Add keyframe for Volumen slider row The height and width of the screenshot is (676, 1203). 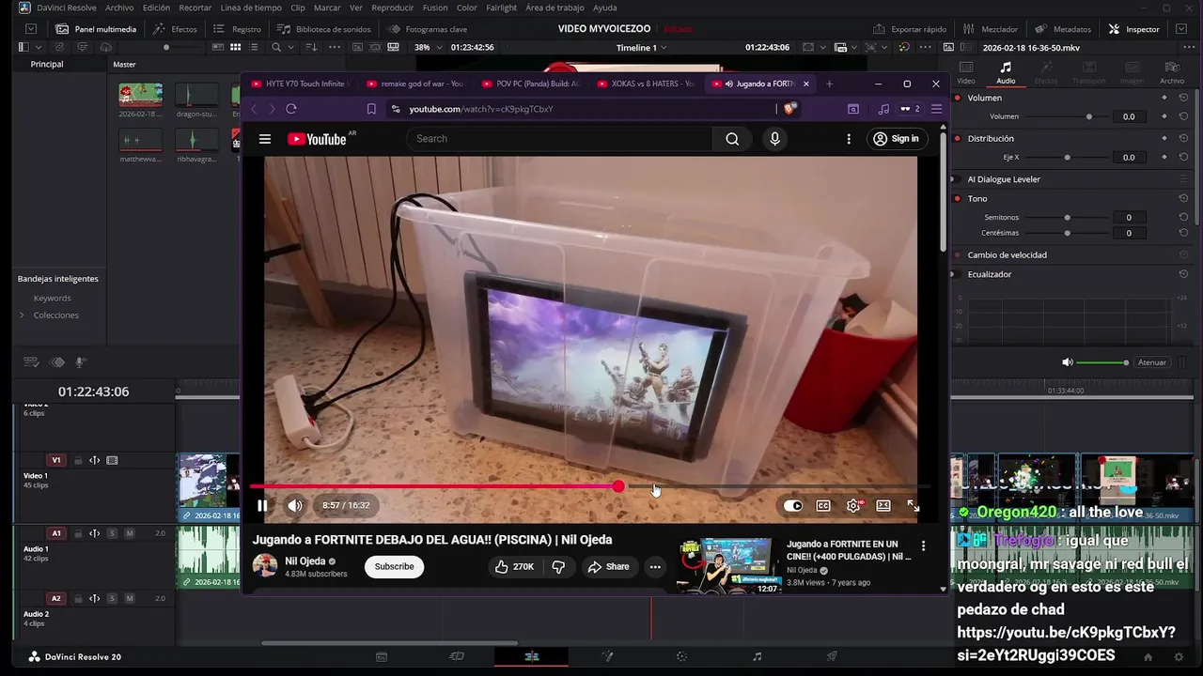pyautogui.click(x=1164, y=116)
